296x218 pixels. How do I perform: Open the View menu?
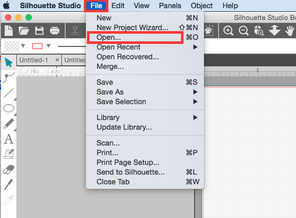pos(142,6)
